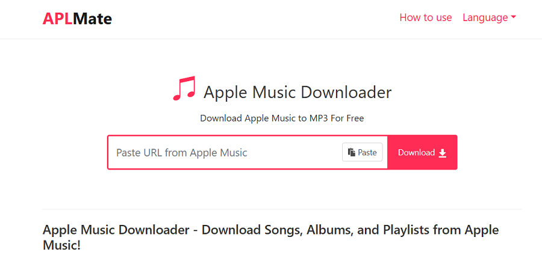
Task: Open the How to use page
Action: tap(425, 17)
